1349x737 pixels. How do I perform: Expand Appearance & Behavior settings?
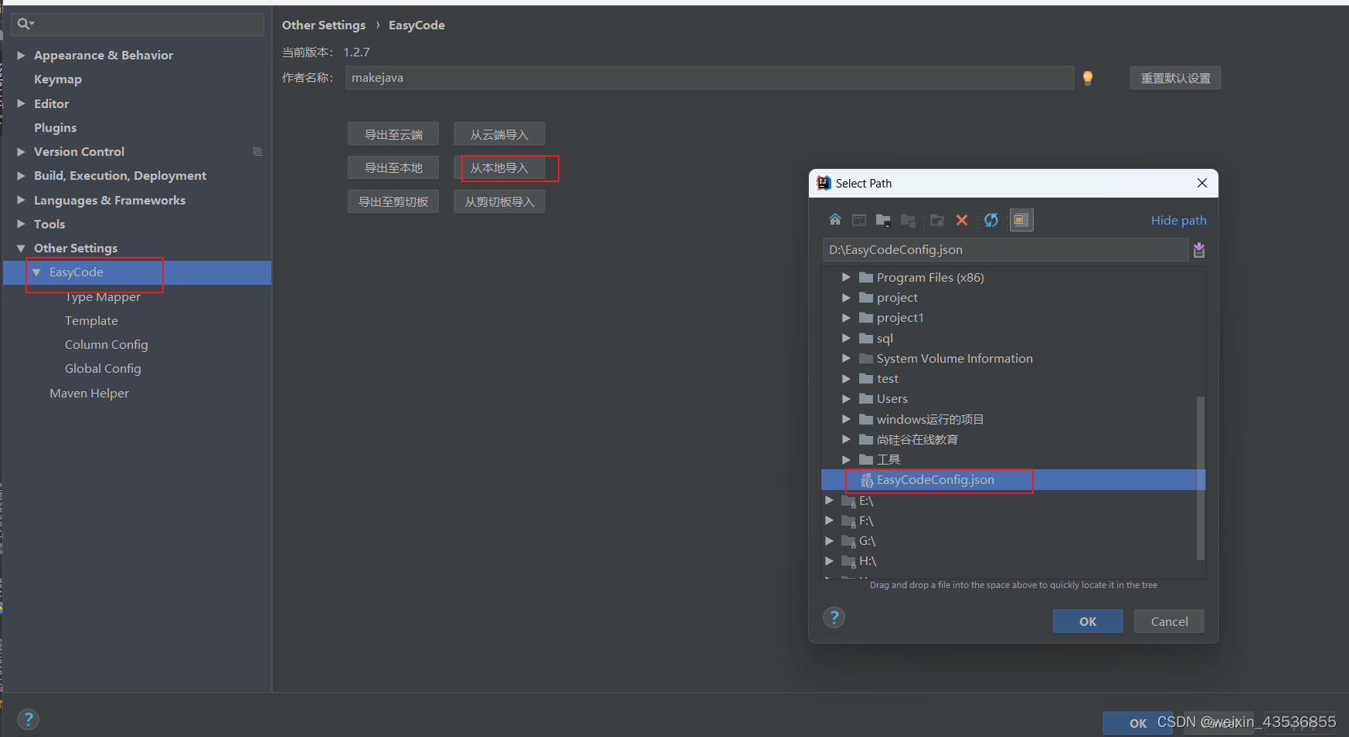(22, 56)
